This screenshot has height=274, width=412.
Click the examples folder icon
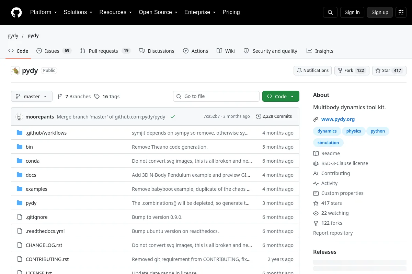pos(20,189)
